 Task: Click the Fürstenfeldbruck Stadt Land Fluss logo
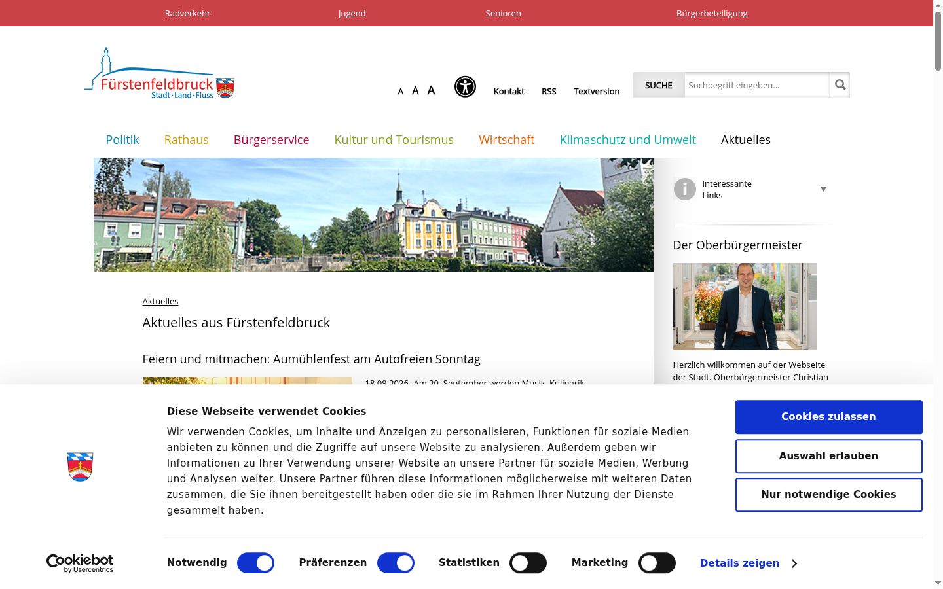point(159,74)
